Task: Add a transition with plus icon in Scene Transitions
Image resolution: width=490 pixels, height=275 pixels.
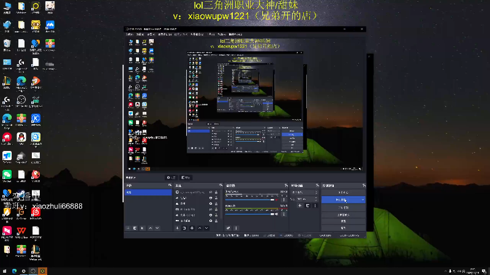Action: click(300, 206)
